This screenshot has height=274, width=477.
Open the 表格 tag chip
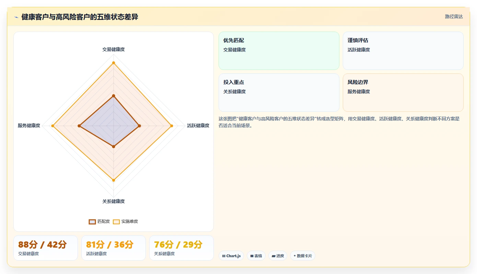(x=256, y=256)
